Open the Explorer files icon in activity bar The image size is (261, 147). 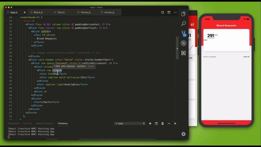pos(183,14)
